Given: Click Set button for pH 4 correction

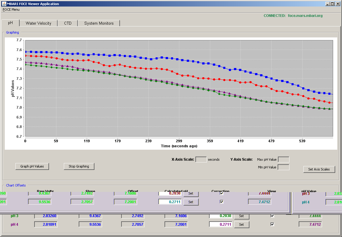Looking at the screenshot, I should [x=241, y=225].
